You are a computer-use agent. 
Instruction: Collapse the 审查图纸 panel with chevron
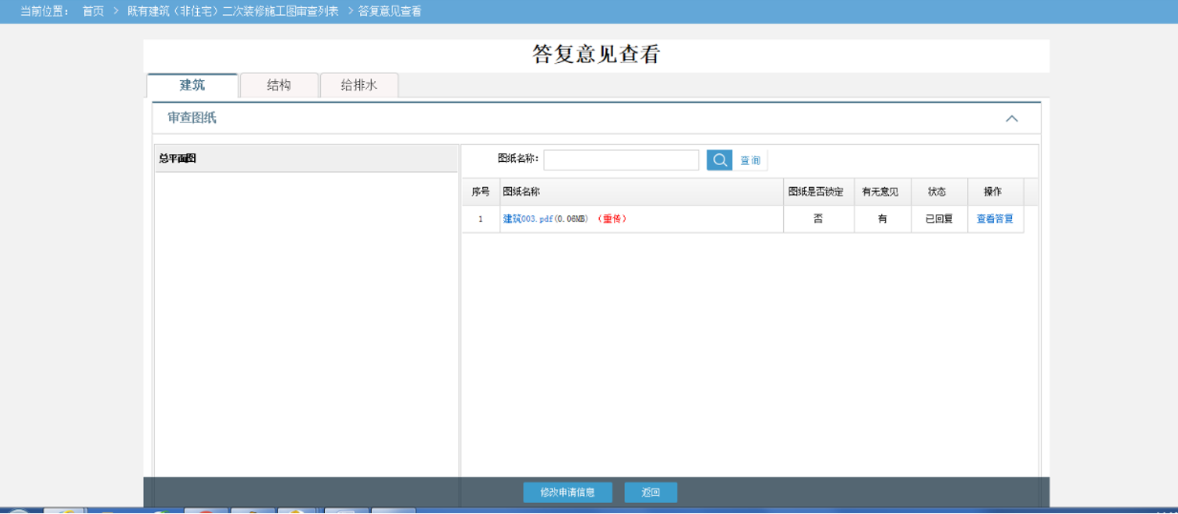[x=1011, y=118]
